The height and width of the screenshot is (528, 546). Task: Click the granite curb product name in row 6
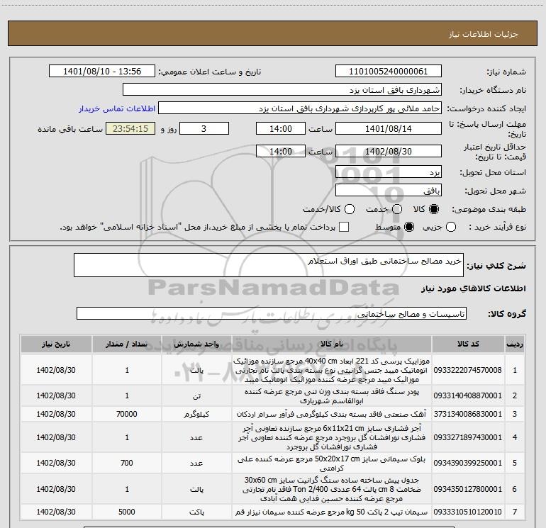click(x=332, y=489)
